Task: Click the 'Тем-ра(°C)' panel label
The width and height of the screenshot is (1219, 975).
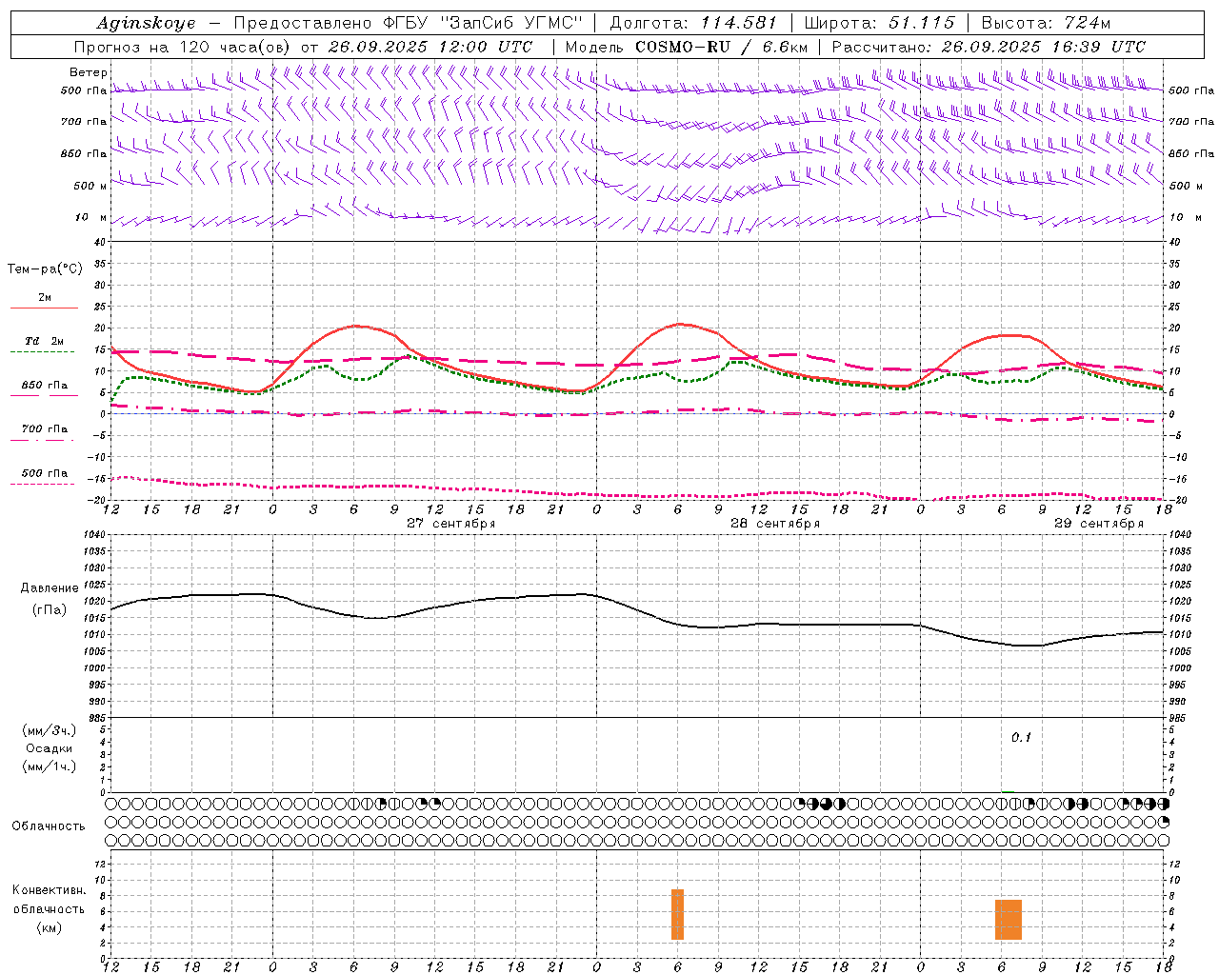Action: coord(45,269)
